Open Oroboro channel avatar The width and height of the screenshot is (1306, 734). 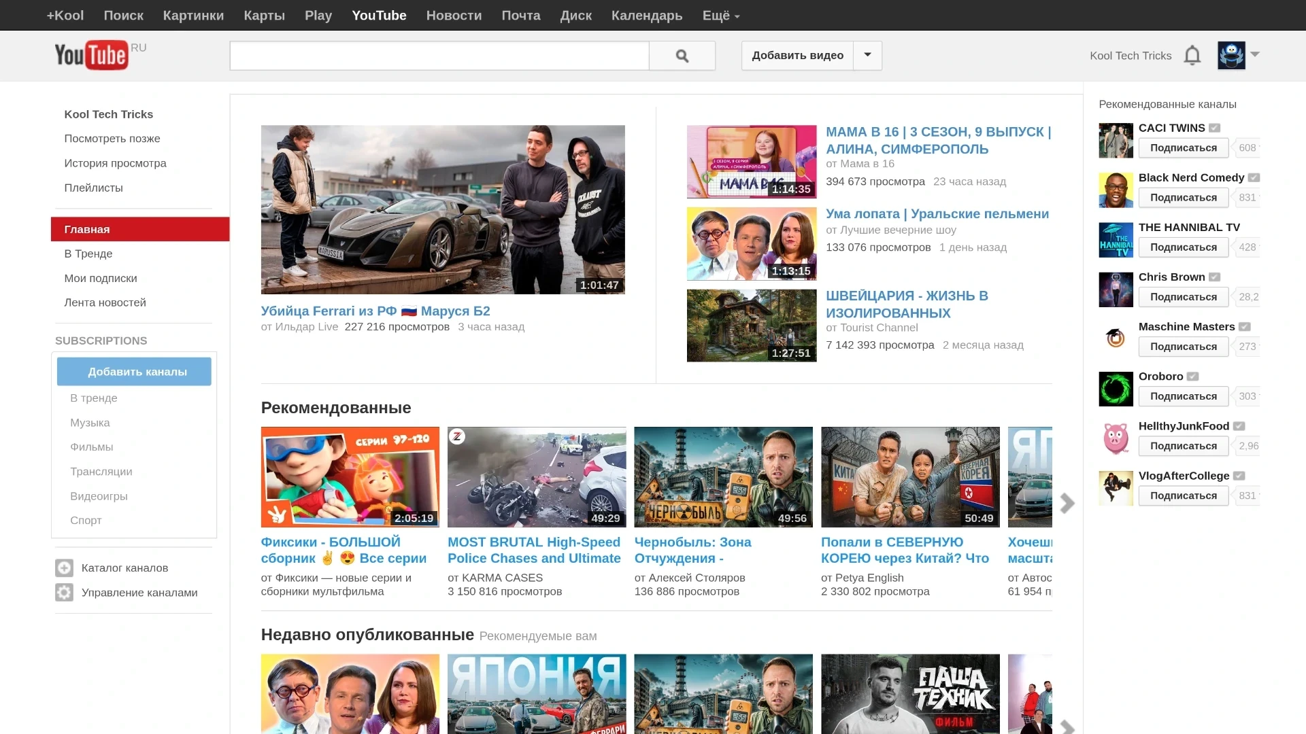coord(1116,388)
